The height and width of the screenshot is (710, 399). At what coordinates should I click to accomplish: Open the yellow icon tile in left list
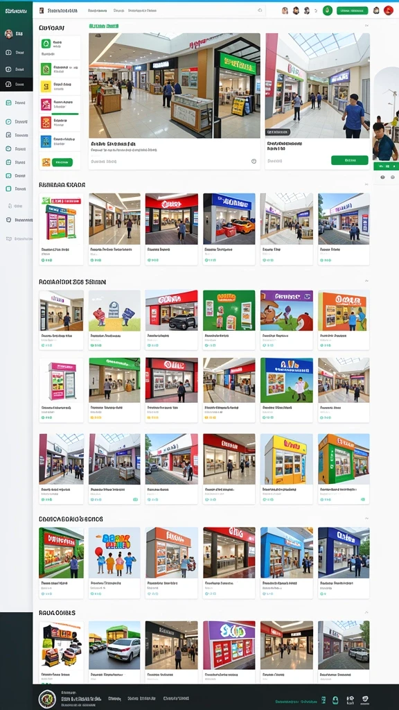46,87
